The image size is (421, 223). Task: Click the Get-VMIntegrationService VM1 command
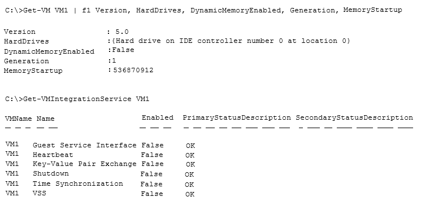(x=77, y=99)
